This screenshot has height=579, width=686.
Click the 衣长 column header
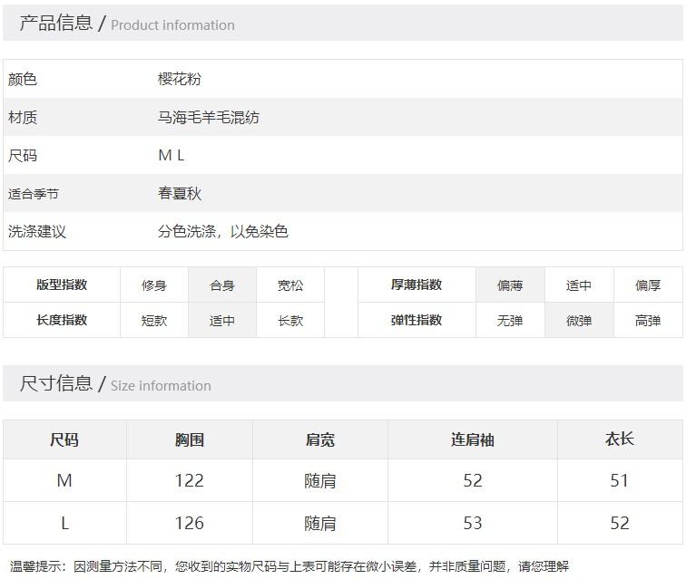[x=620, y=439]
